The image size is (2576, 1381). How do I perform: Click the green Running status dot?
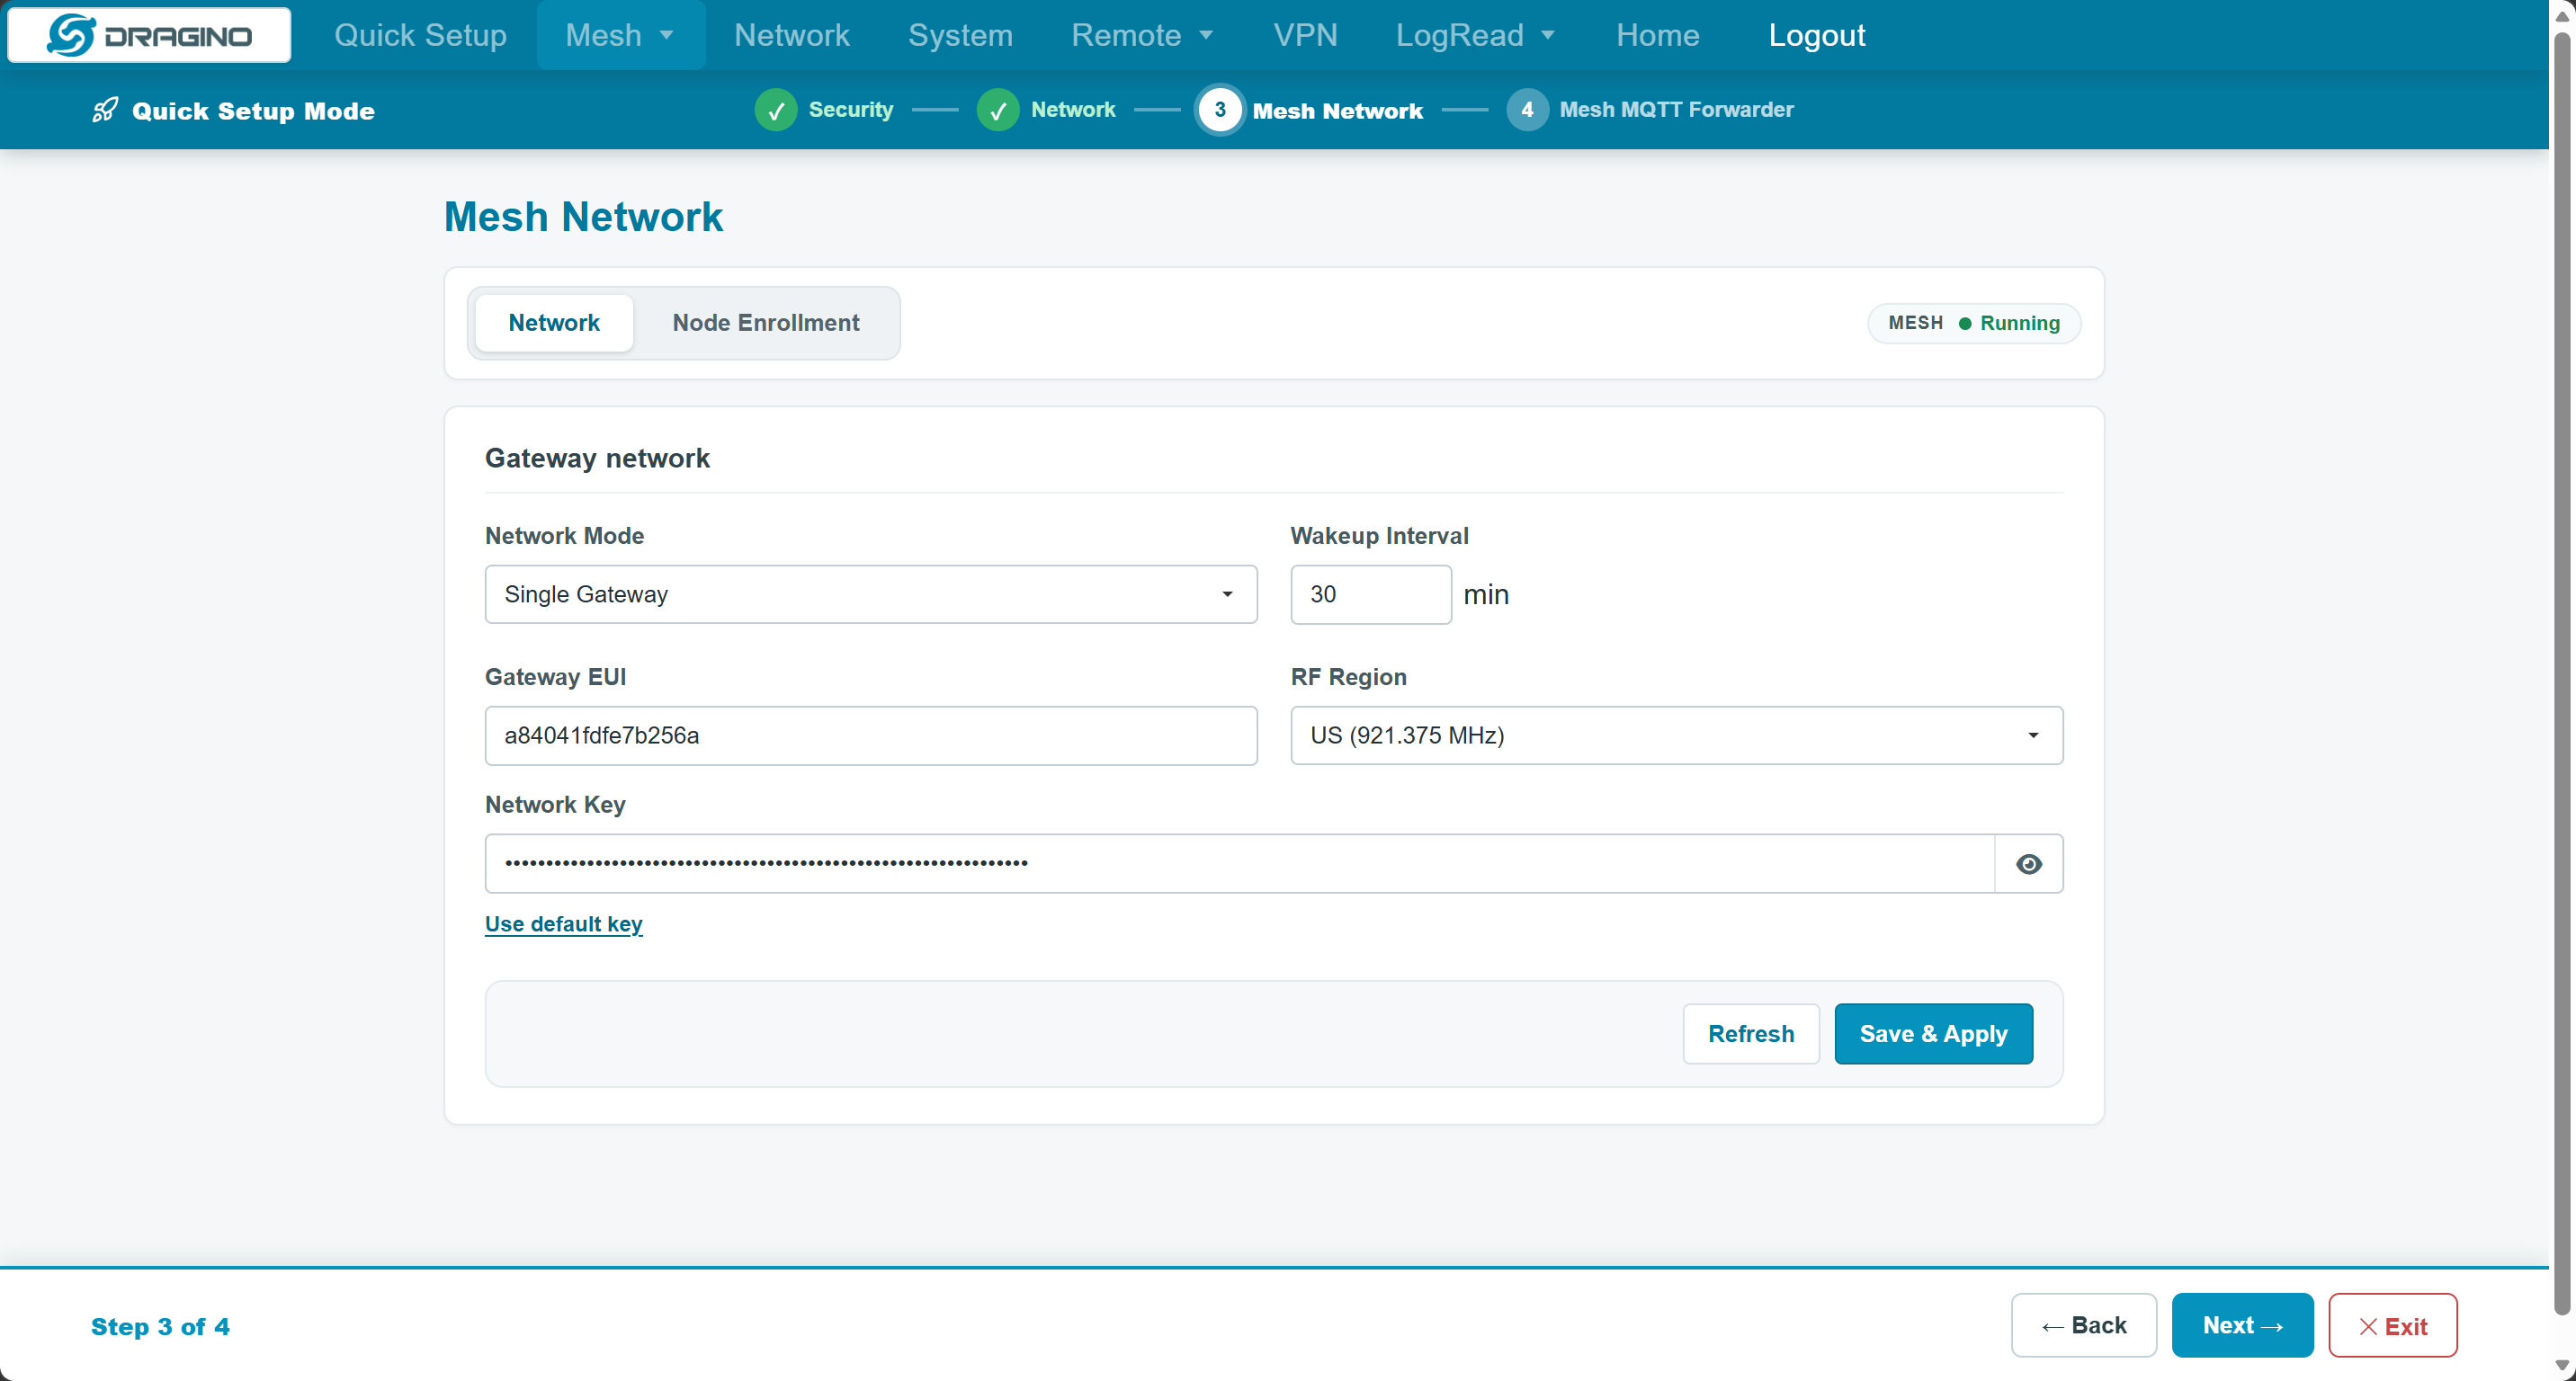click(1964, 323)
